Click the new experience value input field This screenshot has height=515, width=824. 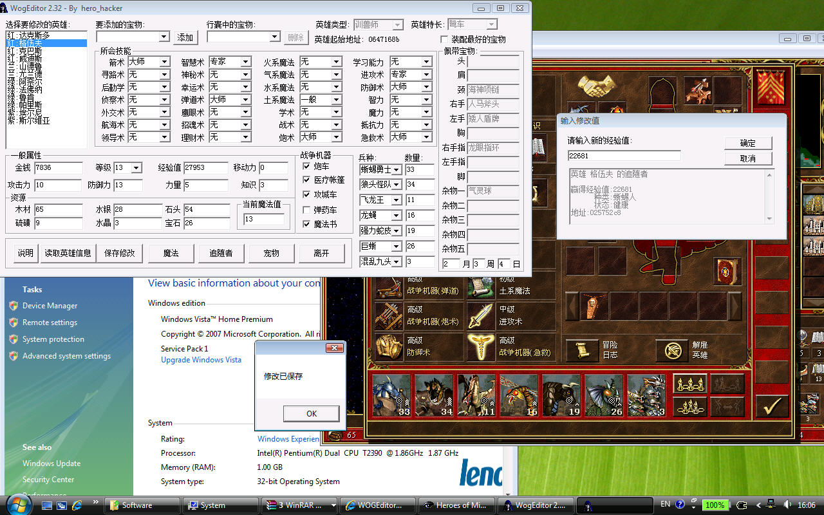click(624, 155)
